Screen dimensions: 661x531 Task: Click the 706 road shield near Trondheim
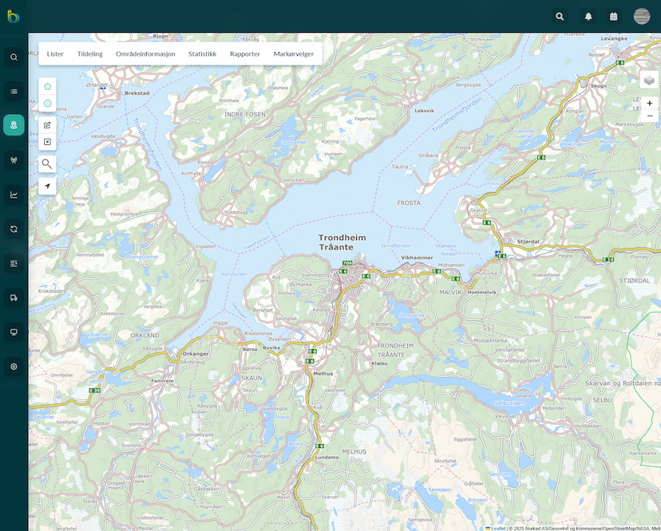[x=347, y=263]
